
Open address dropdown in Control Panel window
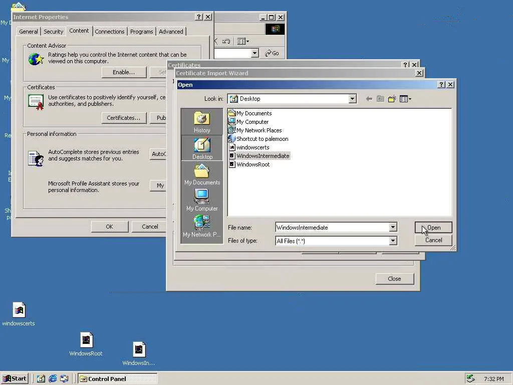(x=255, y=53)
